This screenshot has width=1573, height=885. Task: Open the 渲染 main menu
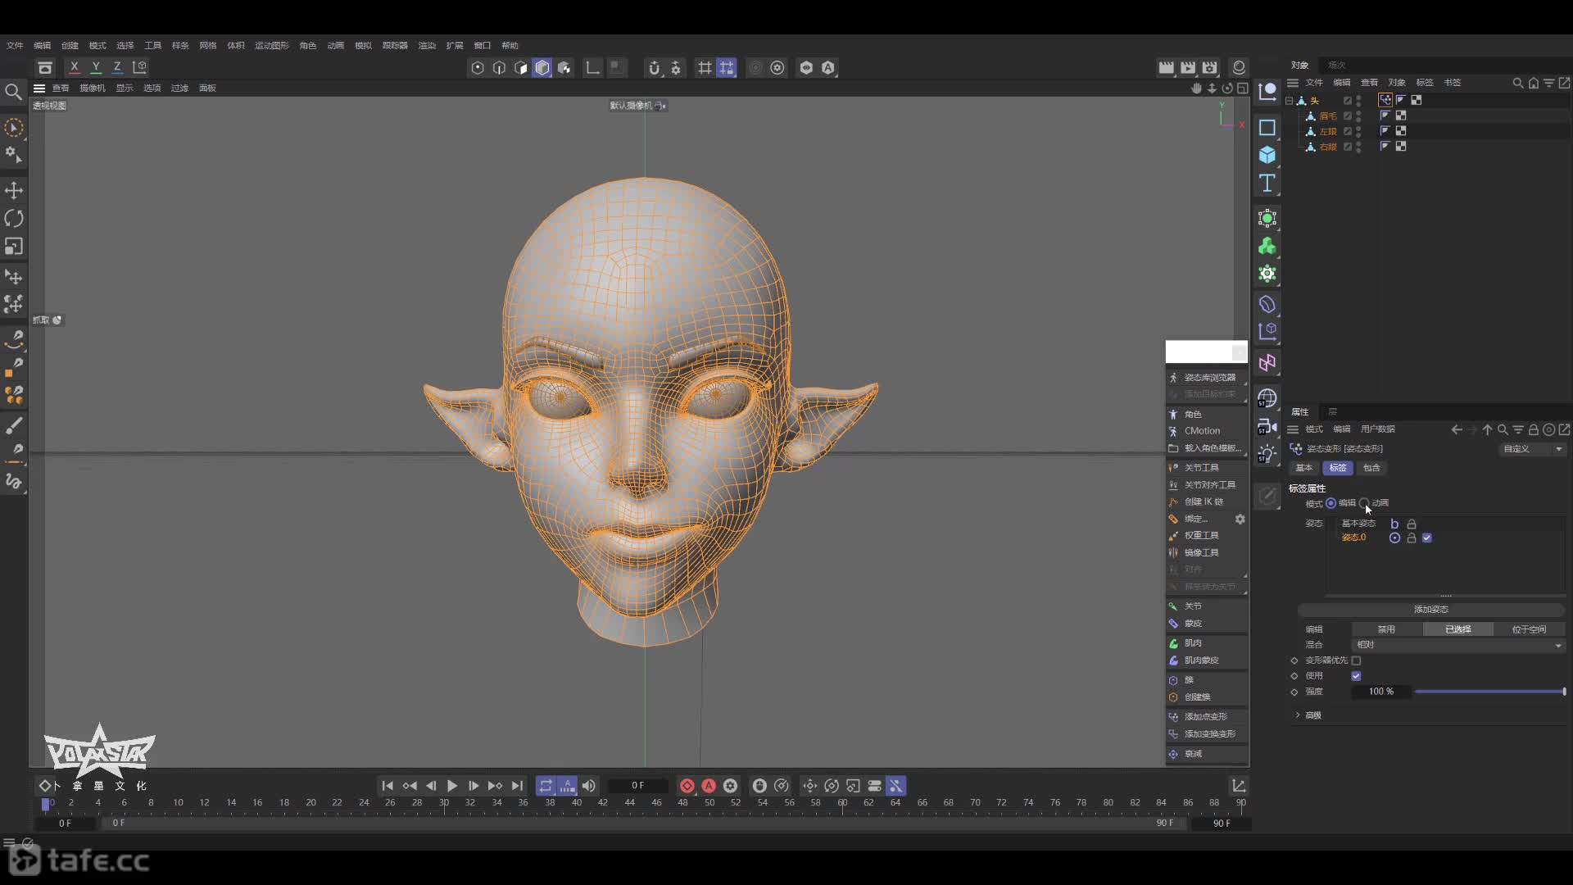(427, 45)
